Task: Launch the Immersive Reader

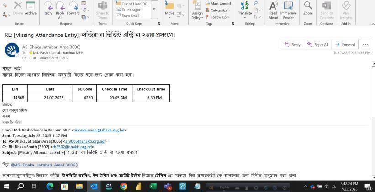Action: [x=288, y=9]
